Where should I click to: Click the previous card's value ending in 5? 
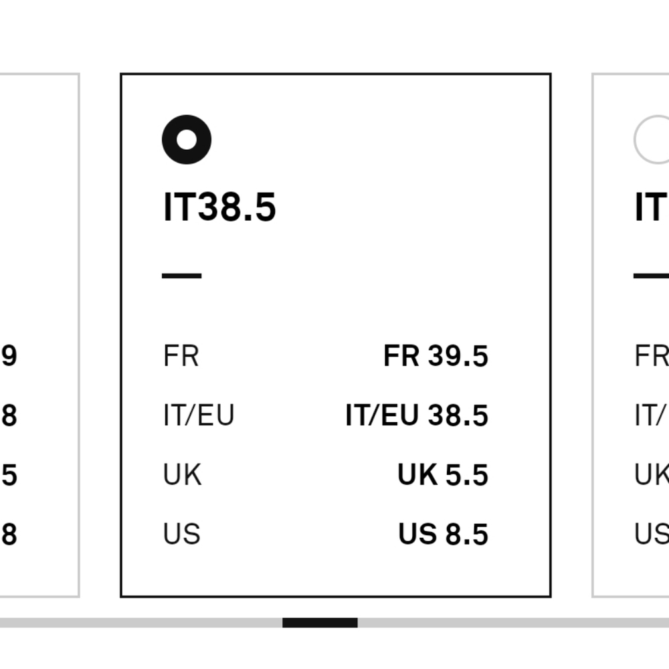[x=9, y=475]
